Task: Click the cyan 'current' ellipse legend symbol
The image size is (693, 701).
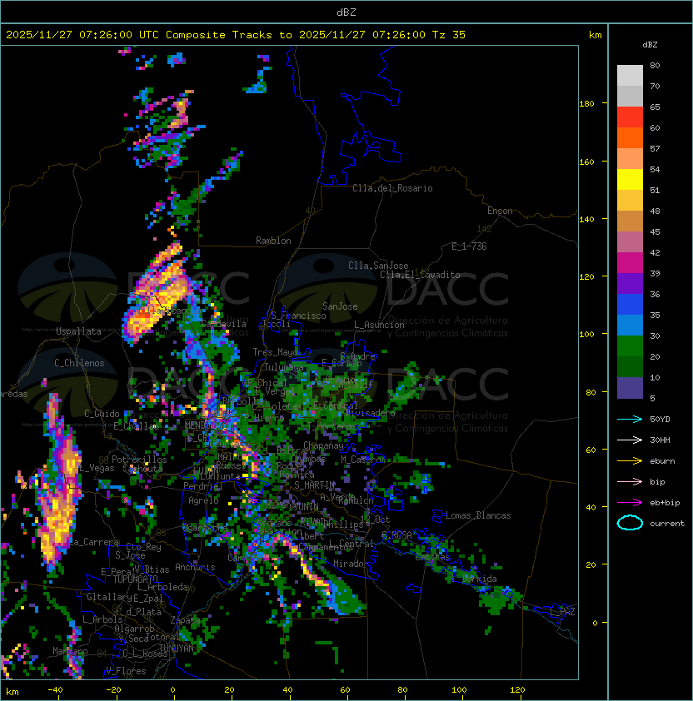Action: click(630, 523)
